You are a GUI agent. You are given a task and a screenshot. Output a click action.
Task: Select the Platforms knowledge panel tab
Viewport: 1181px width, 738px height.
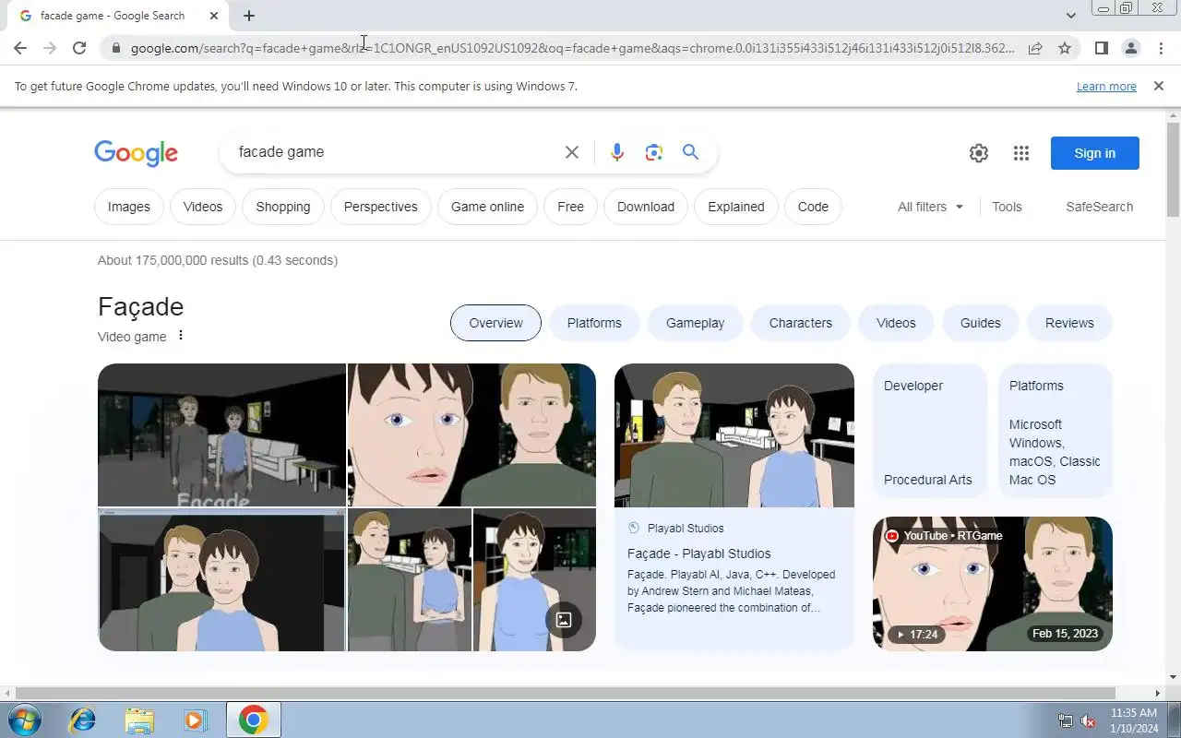click(594, 323)
